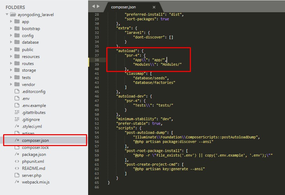
Task: Click the tests folder icon
Action: pyautogui.click(x=17, y=77)
